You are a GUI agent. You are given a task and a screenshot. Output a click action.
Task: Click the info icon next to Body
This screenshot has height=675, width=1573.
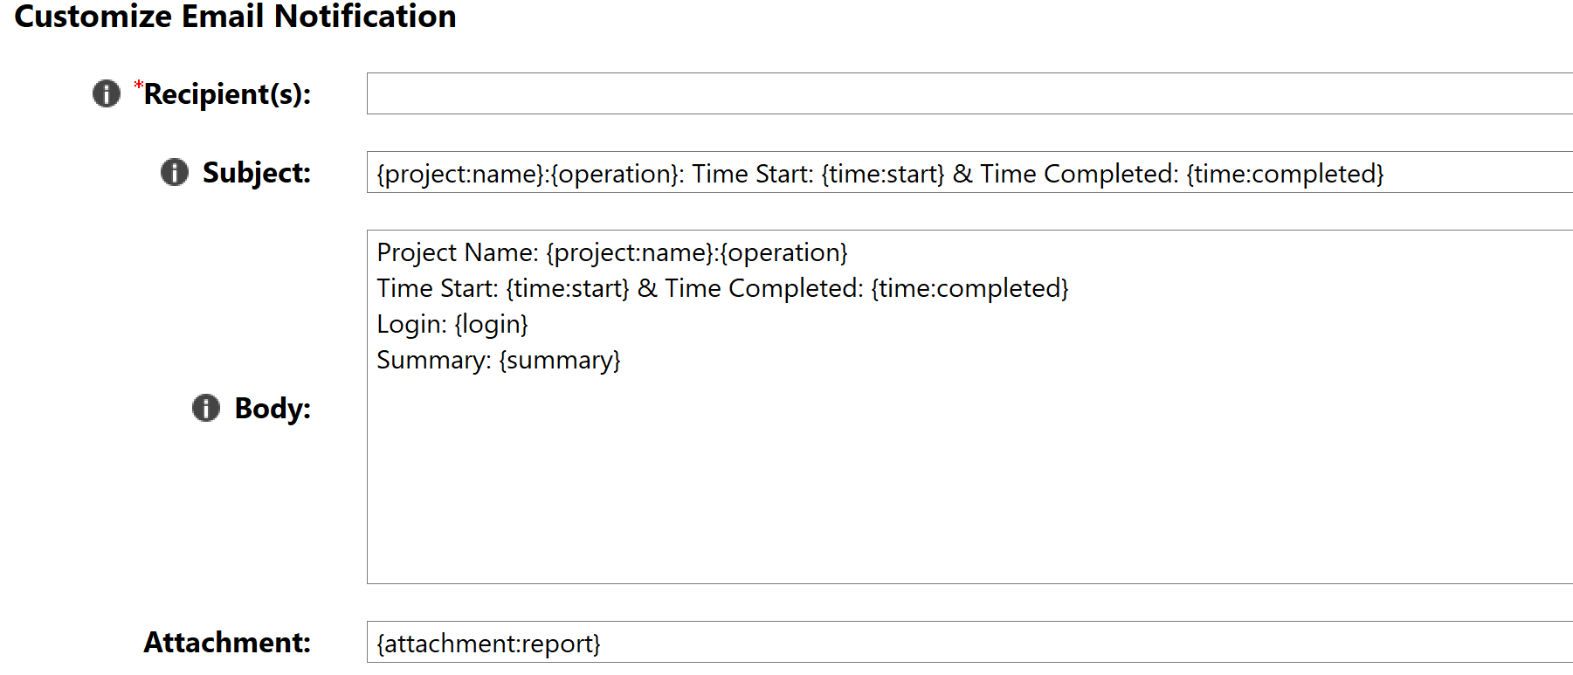click(204, 407)
